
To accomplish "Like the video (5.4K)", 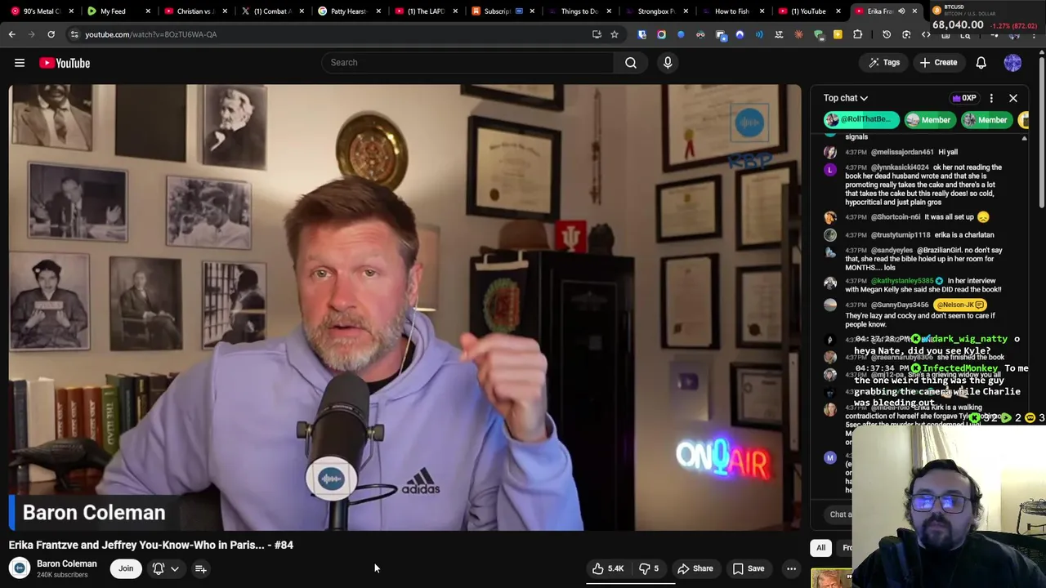I will [x=608, y=568].
